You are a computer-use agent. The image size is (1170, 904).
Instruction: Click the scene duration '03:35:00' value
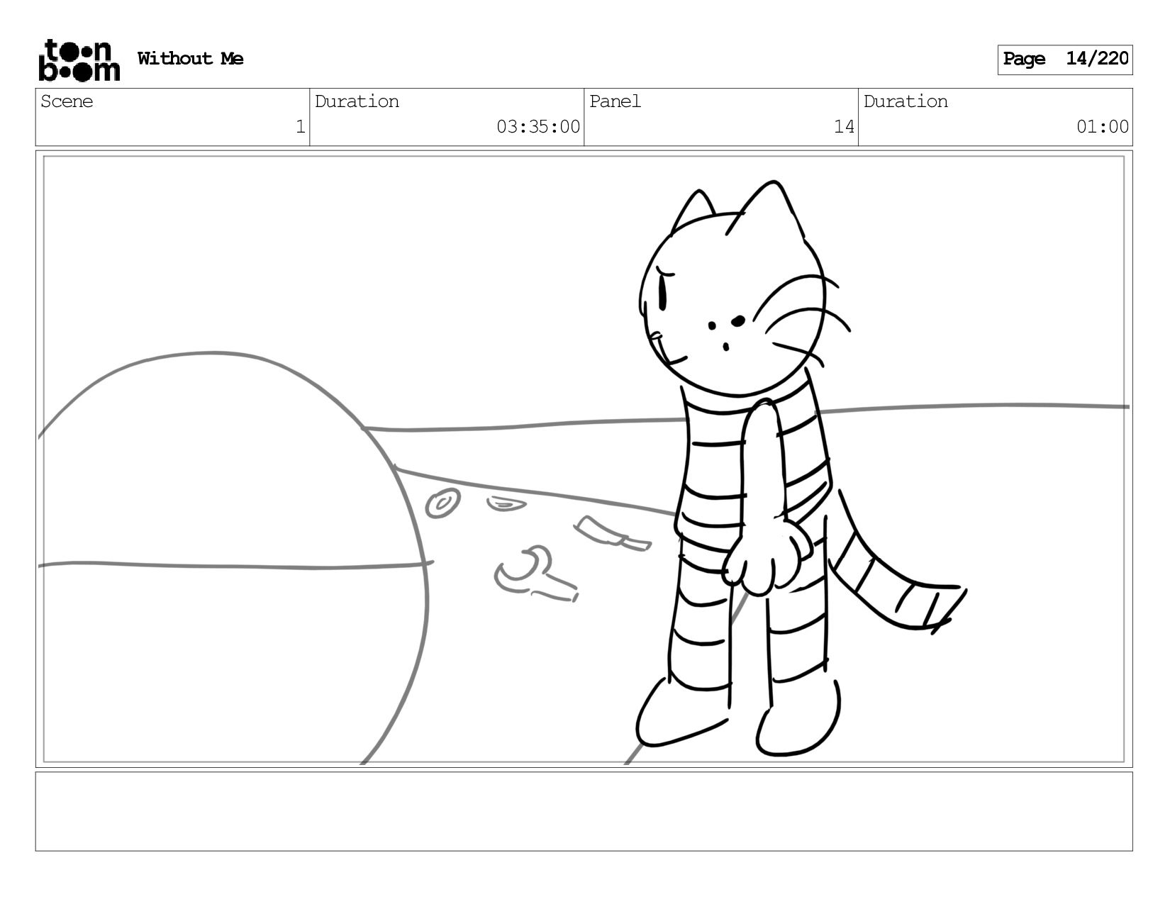point(538,127)
